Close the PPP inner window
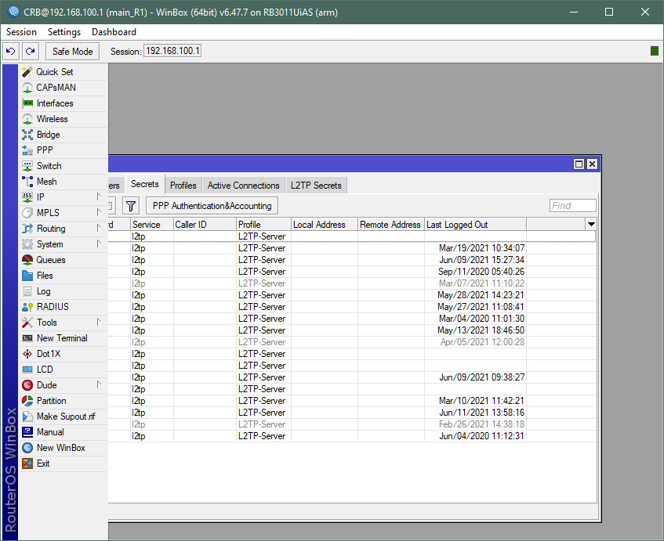Image resolution: width=664 pixels, height=541 pixels. tap(592, 164)
